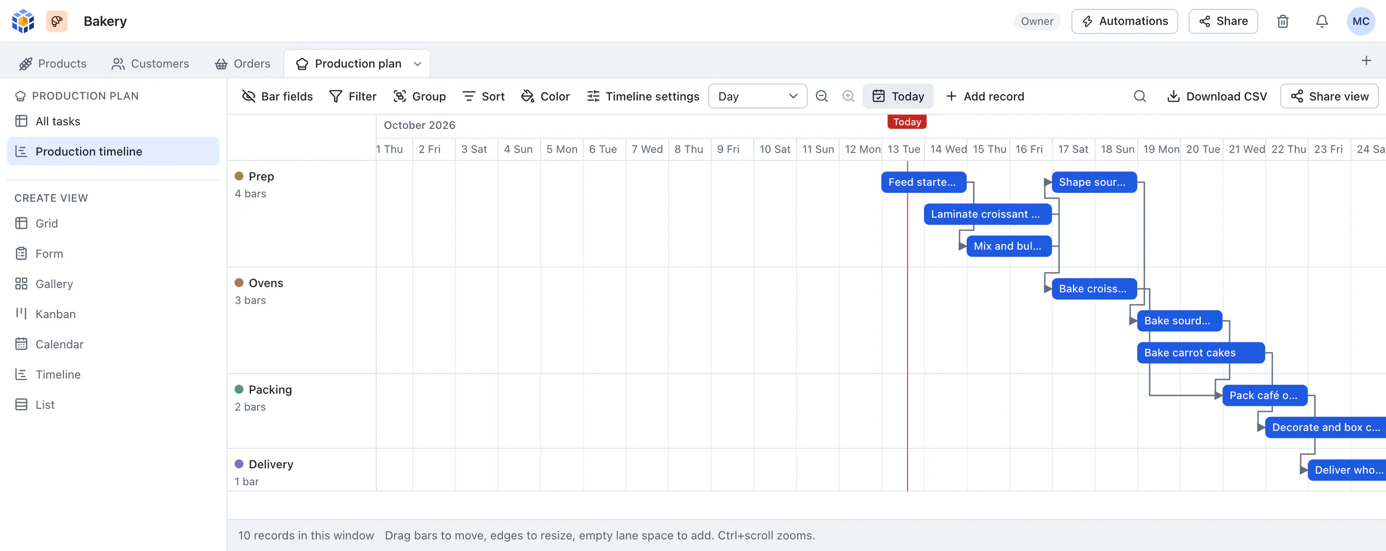
Task: Select the Feed starter bar
Action: pos(923,183)
